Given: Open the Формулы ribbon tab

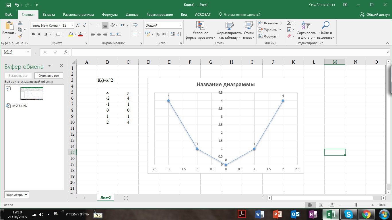Looking at the screenshot, I should [110, 15].
